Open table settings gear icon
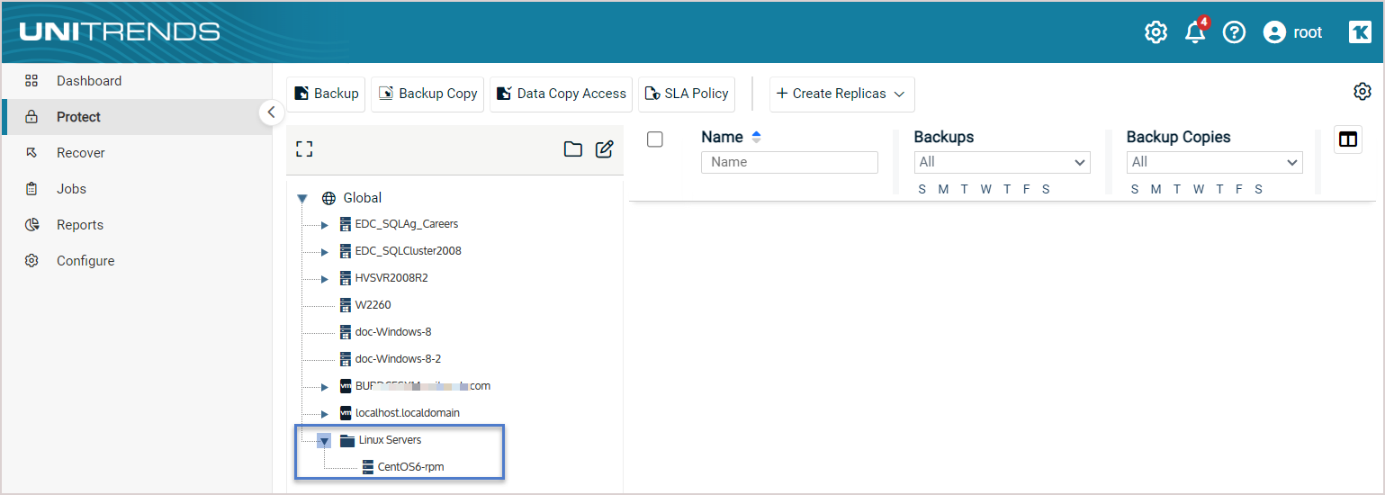This screenshot has height=495, width=1385. [1363, 92]
